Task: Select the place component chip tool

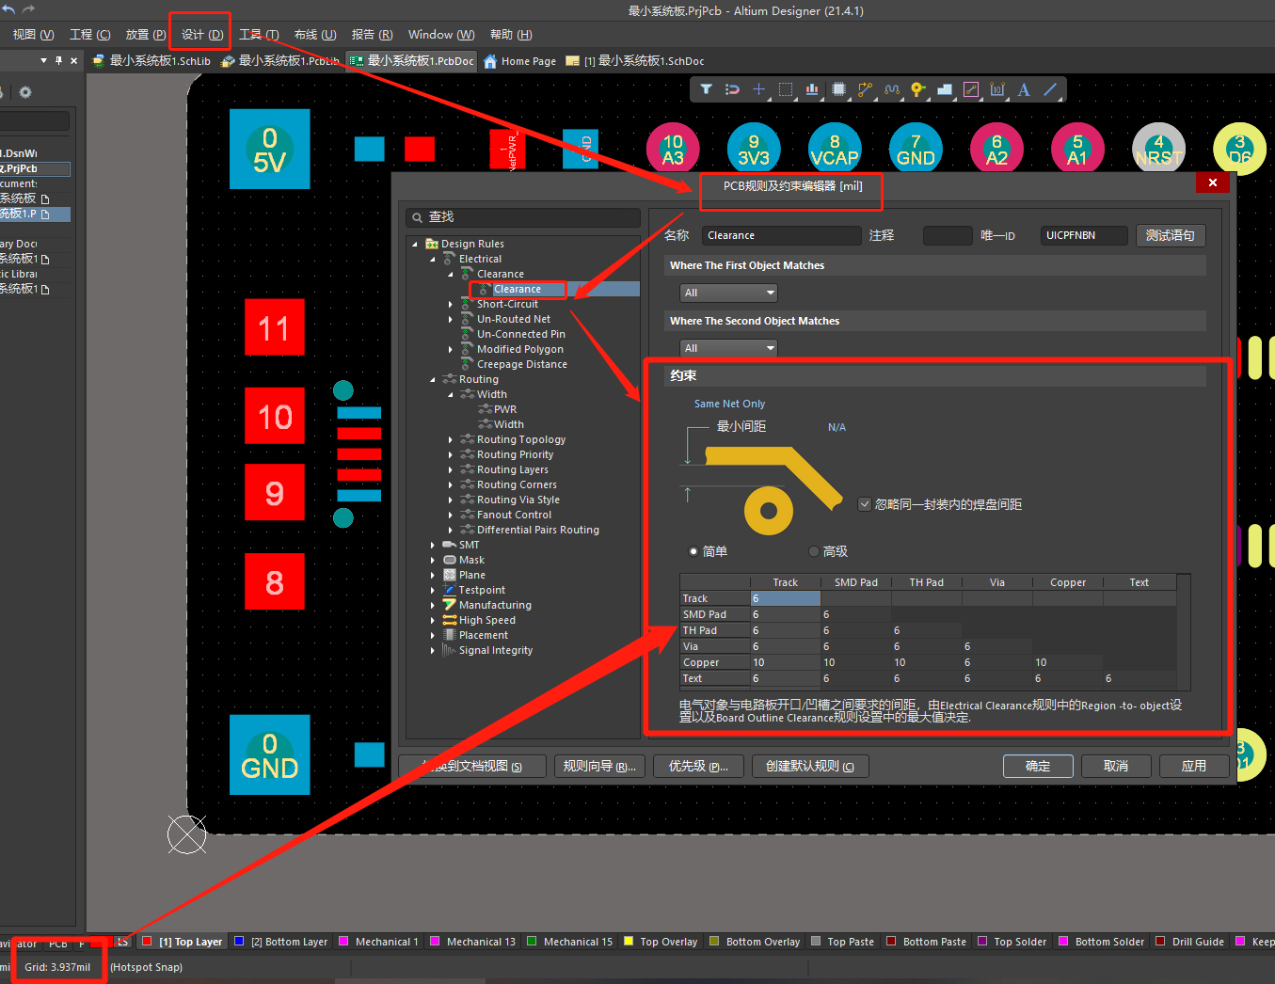Action: [838, 89]
